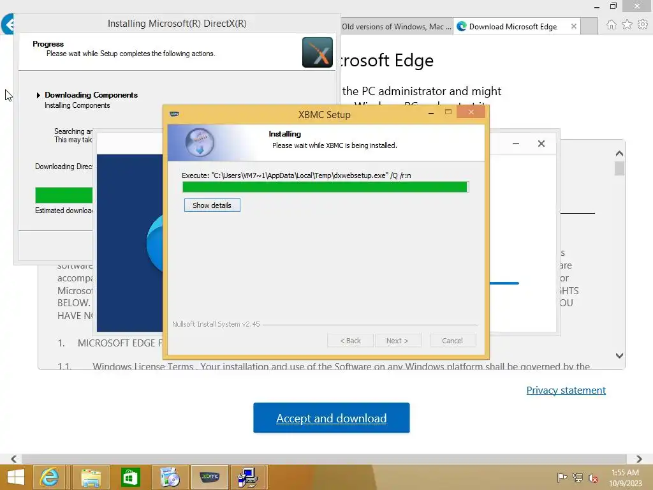Click the XBMC Setup title bar icon
This screenshot has height=490, width=653.
(175, 114)
